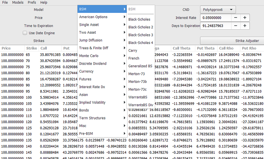Choose the Black-Scholes 2 model
Viewport: 264px width, 159px height.
pos(141,27)
